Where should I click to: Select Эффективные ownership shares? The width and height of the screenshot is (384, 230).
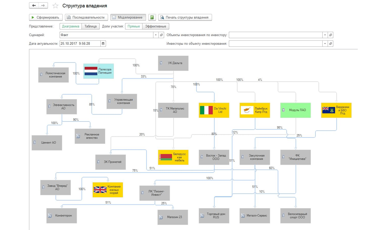click(155, 26)
